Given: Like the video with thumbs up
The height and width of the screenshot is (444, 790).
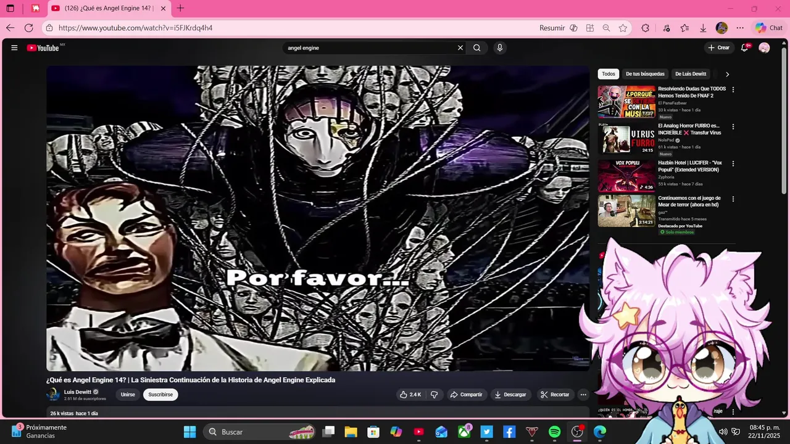Looking at the screenshot, I should coord(410,395).
